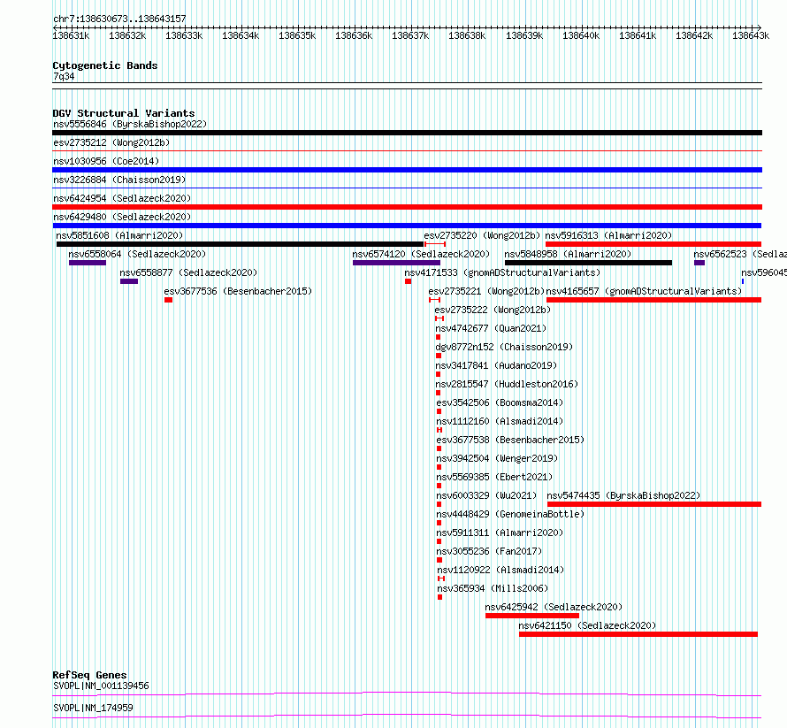Click the 138640k ruler position
This screenshot has height=728, width=787.
coord(581,35)
